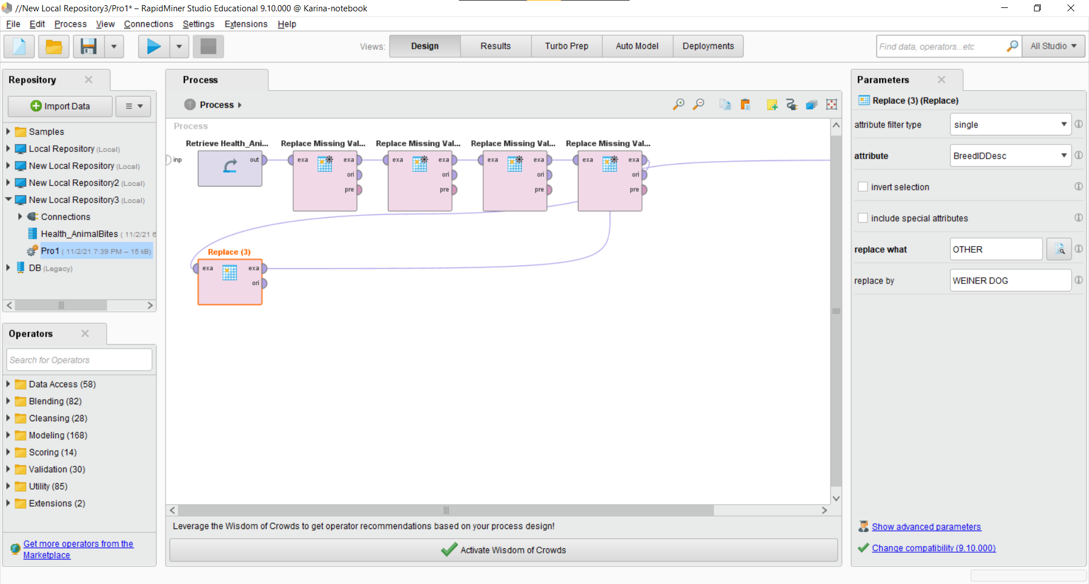Click the Search for Operators field

(x=79, y=360)
